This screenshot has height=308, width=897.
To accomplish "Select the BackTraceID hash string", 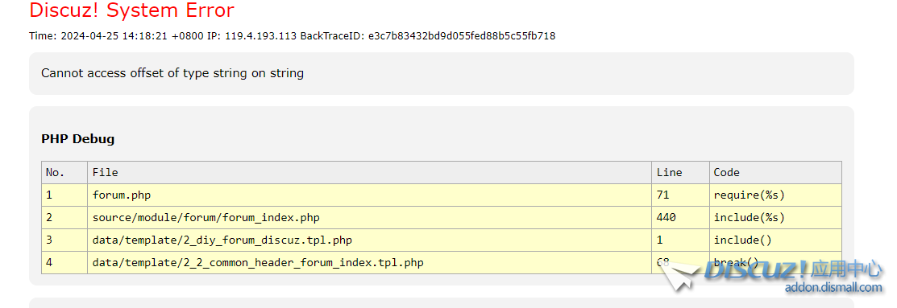I will 462,36.
